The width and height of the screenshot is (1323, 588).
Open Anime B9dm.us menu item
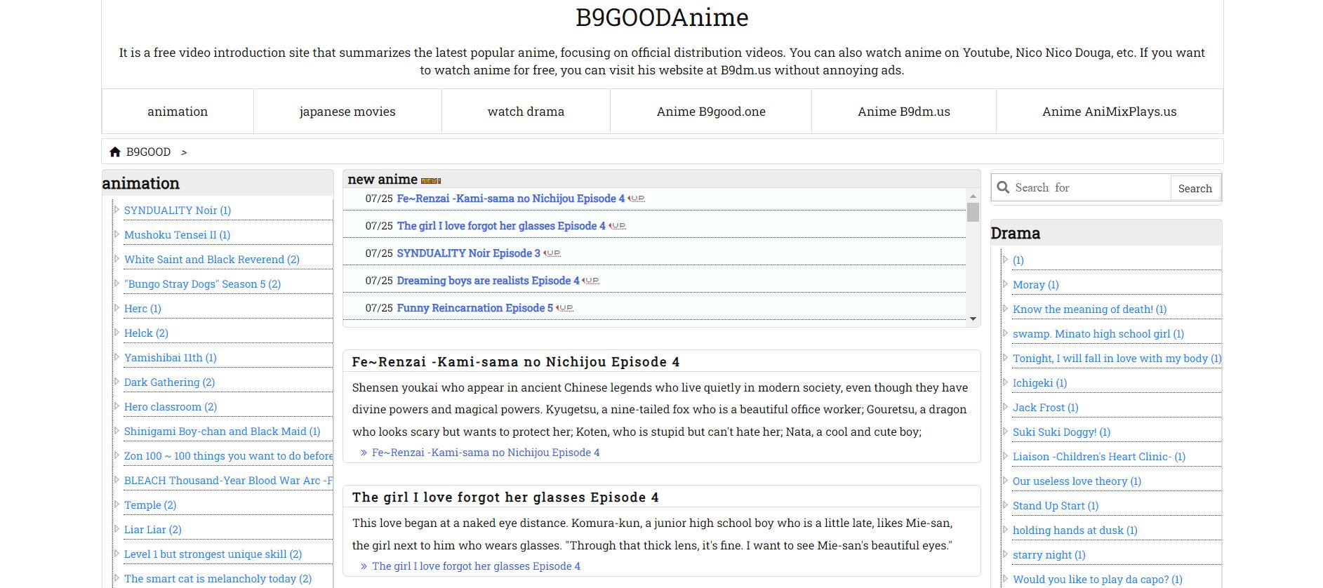tap(904, 112)
